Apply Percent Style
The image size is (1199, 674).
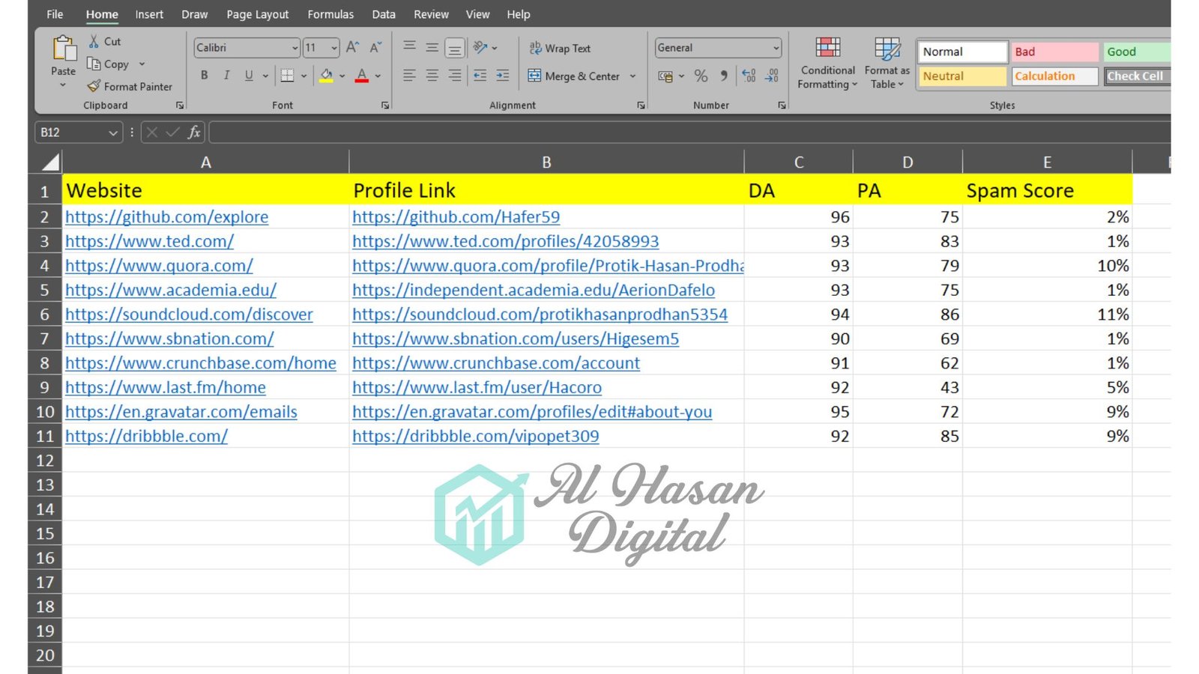(x=701, y=76)
